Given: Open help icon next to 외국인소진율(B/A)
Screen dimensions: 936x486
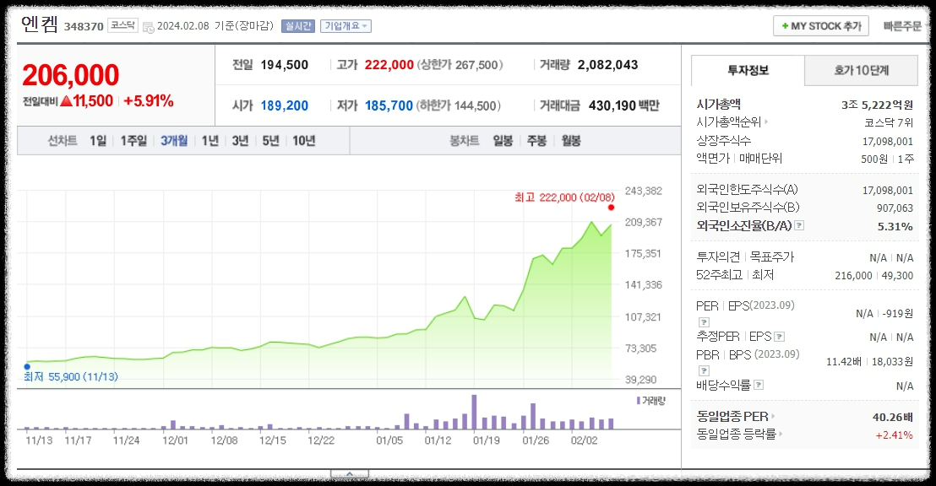Looking at the screenshot, I should [x=799, y=225].
